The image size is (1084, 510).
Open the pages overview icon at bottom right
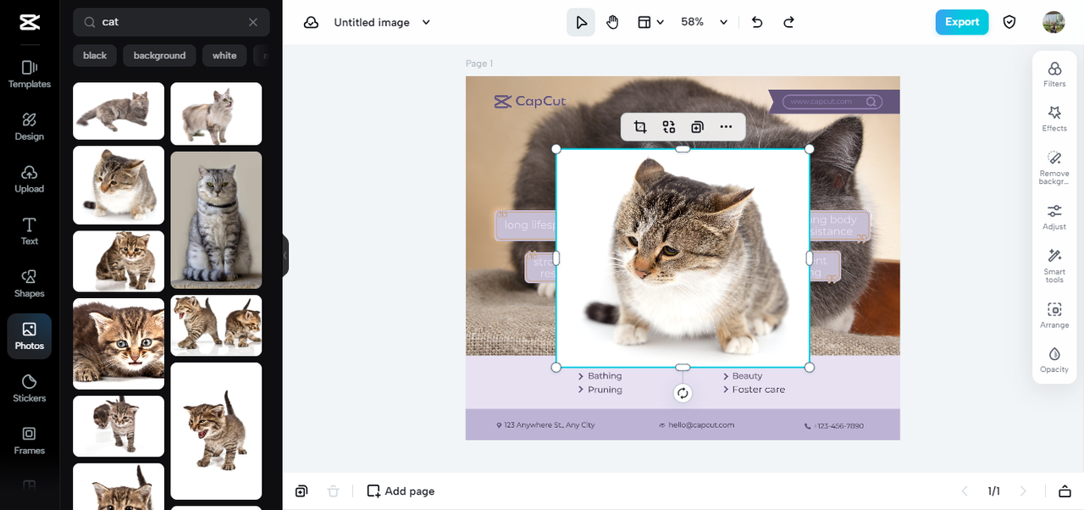(x=1065, y=491)
